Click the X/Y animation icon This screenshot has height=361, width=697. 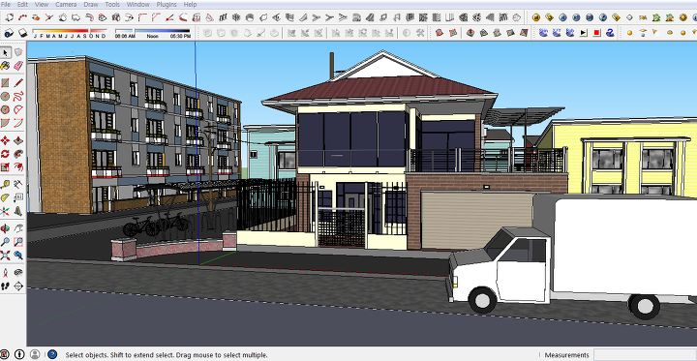coord(557,33)
